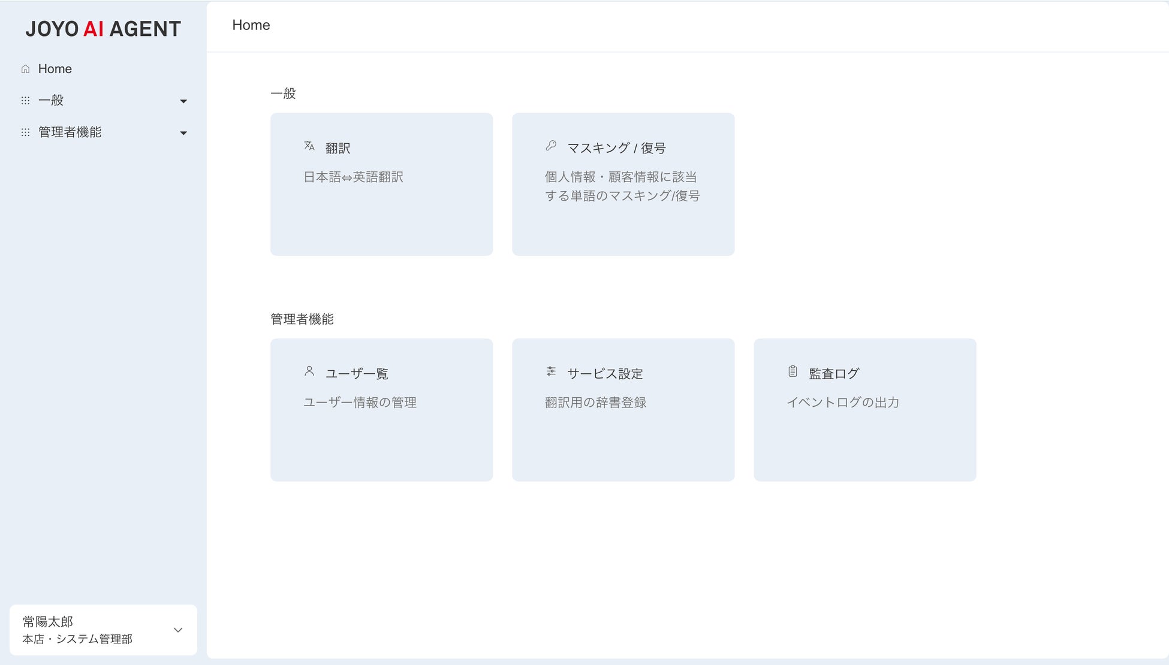Viewport: 1169px width, 665px height.
Task: Click the clipboard icon on 監査ログ card
Action: tap(793, 371)
